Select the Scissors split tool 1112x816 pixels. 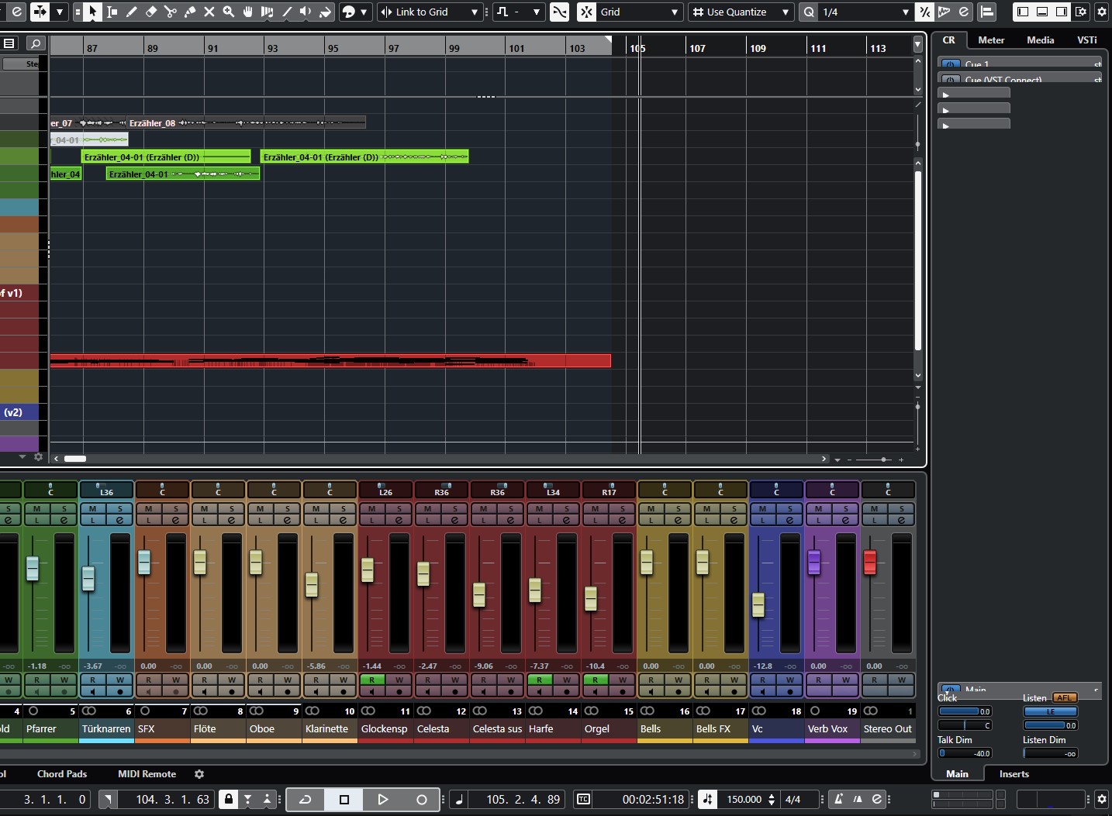171,12
